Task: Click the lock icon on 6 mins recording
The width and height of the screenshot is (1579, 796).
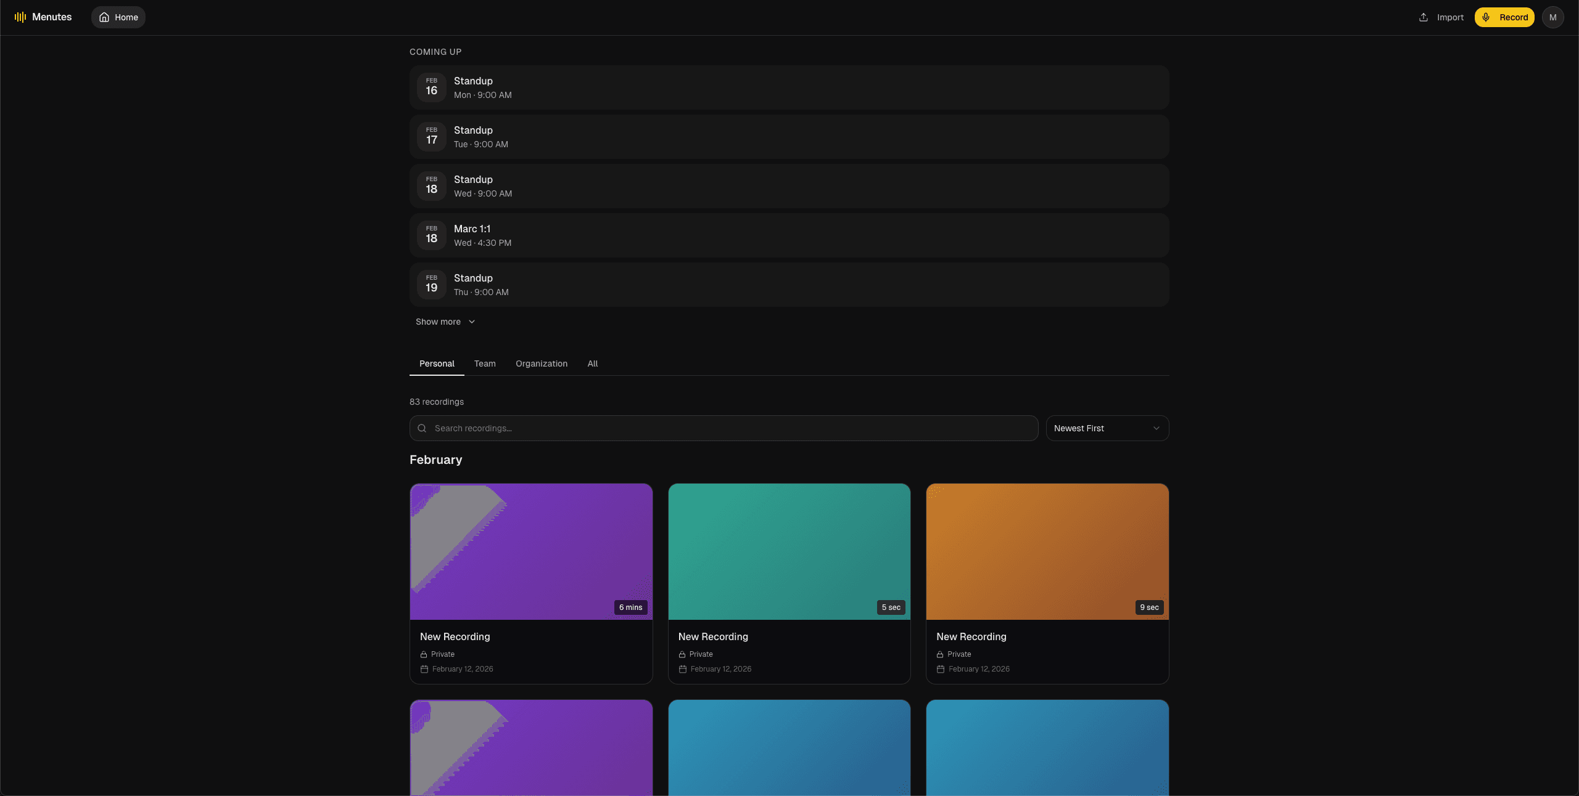Action: pos(424,654)
